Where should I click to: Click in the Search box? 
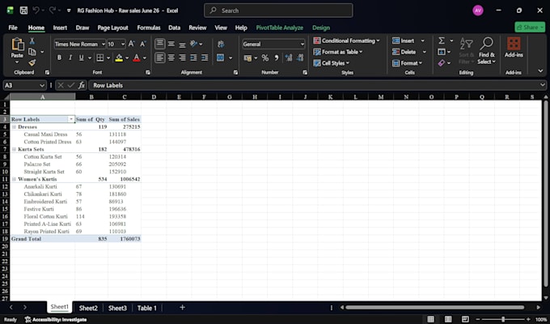278,11
